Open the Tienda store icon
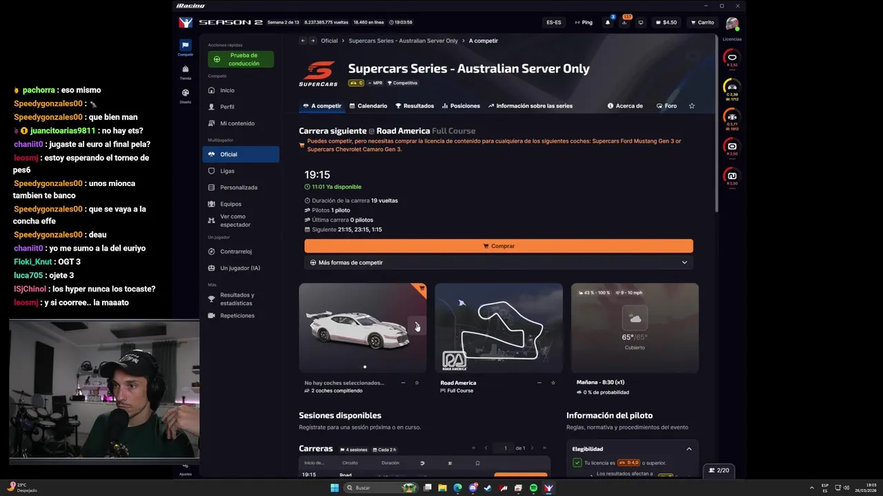 coord(185,72)
